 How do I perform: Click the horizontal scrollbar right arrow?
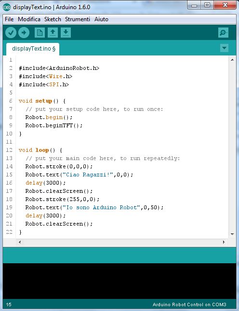tap(224, 242)
